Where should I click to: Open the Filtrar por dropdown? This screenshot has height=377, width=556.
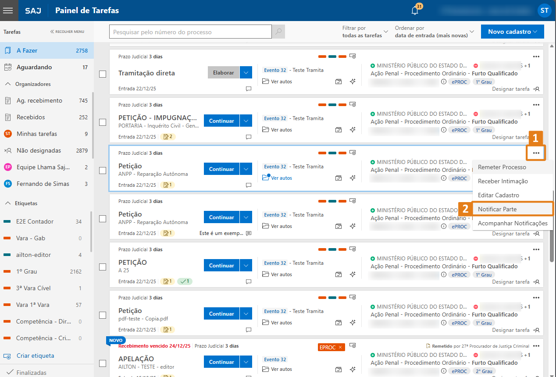coord(365,32)
